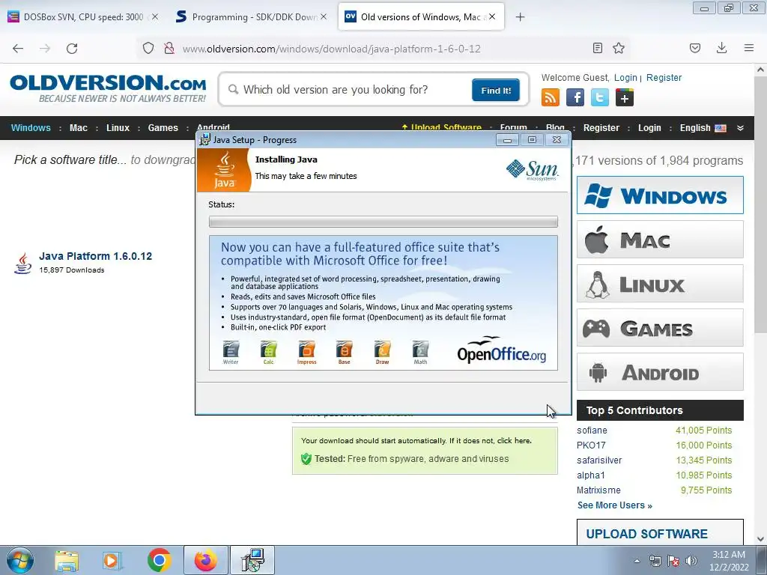This screenshot has width=767, height=575.
Task: Close the Programming SDK/DDK tab
Action: click(324, 16)
